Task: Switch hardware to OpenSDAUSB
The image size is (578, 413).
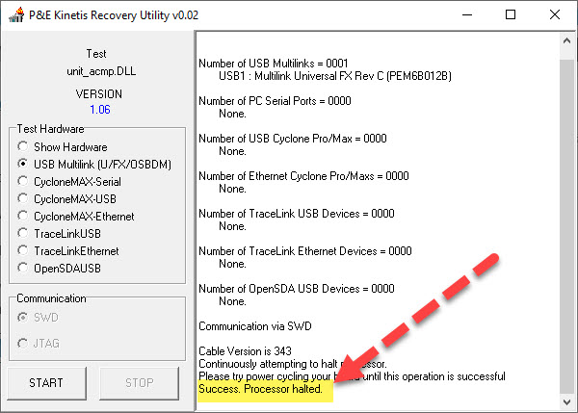Action: tap(23, 268)
